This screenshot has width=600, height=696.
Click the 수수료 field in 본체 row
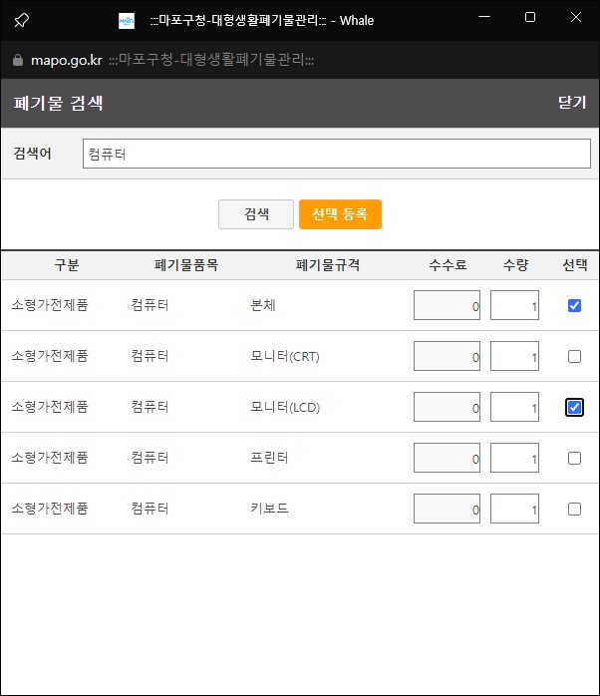[x=447, y=305]
